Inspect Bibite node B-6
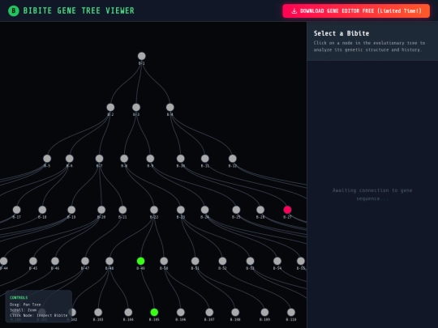Viewport: 438px width, 328px height. pos(70,159)
